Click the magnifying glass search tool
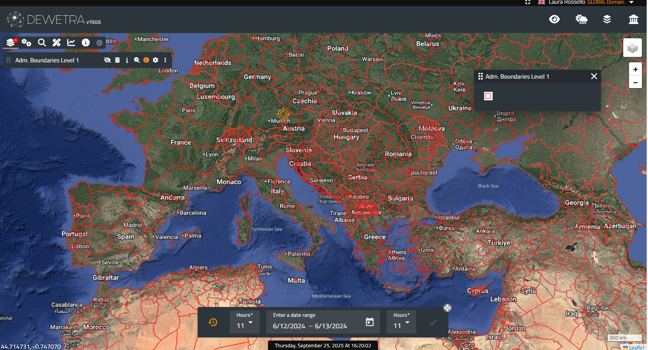 pyautogui.click(x=42, y=42)
